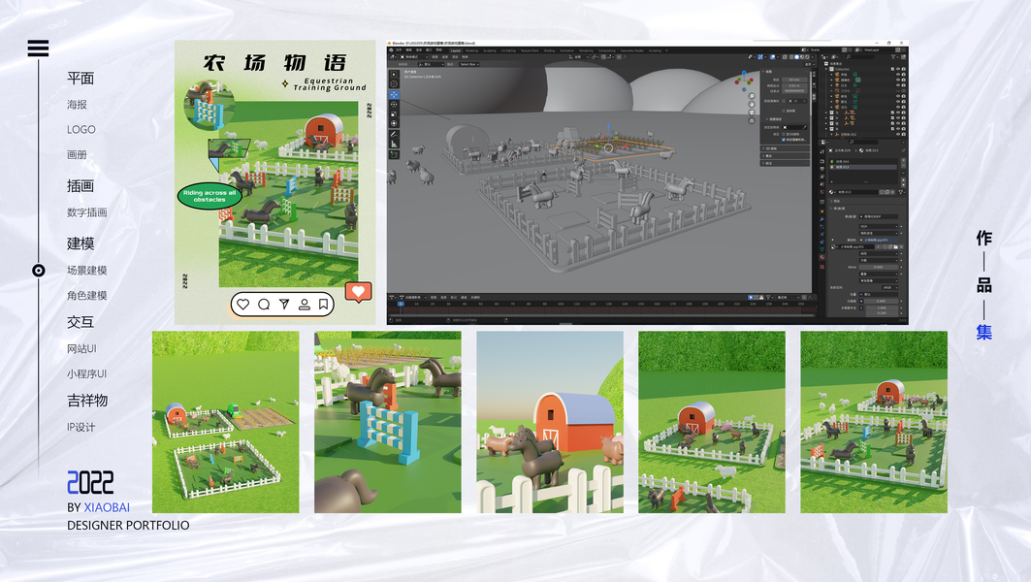Click current frame marker on timeline
1031x582 pixels.
(x=401, y=304)
